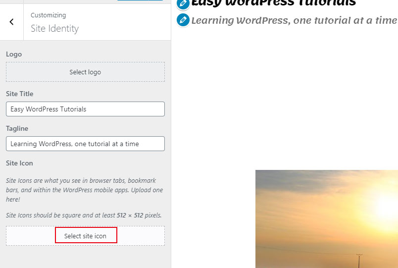This screenshot has height=268, width=398.
Task: Click the Customizing label in panel header
Action: (49, 15)
